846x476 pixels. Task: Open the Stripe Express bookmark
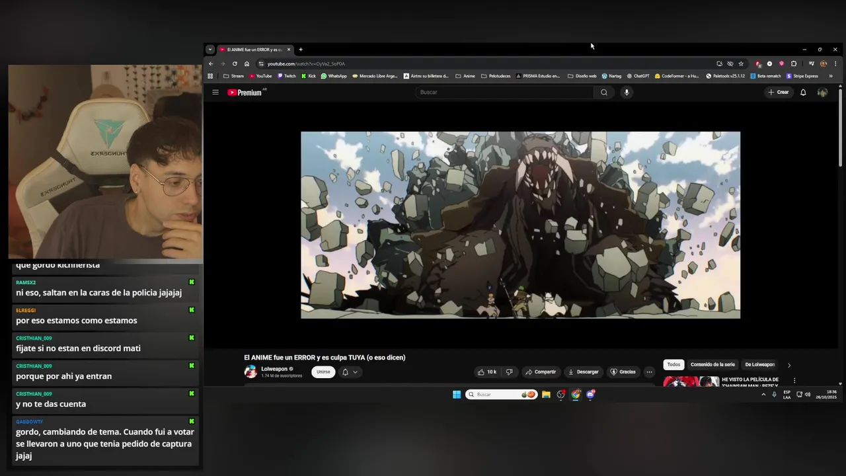(802, 76)
